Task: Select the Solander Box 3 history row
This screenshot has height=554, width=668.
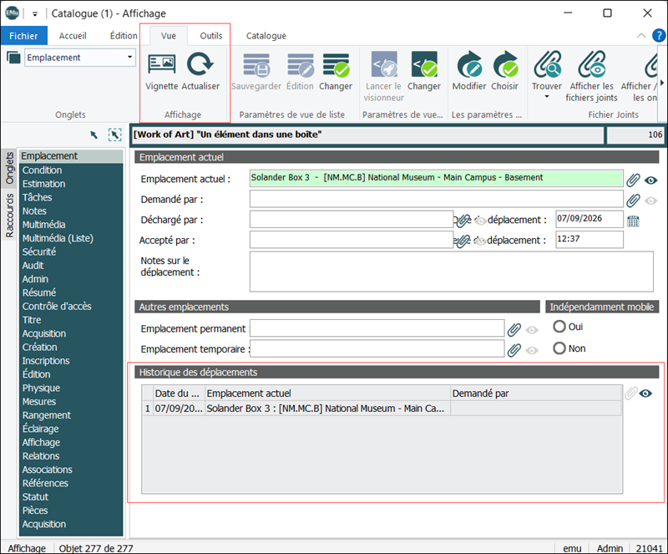Action: tap(382, 409)
